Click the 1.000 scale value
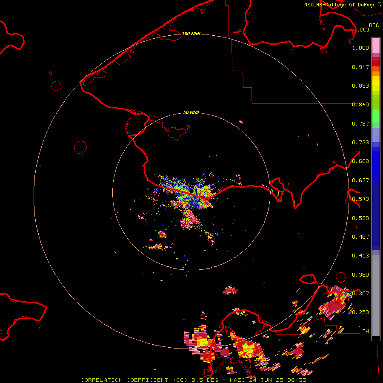The height and width of the screenshot is (383, 383). click(360, 48)
